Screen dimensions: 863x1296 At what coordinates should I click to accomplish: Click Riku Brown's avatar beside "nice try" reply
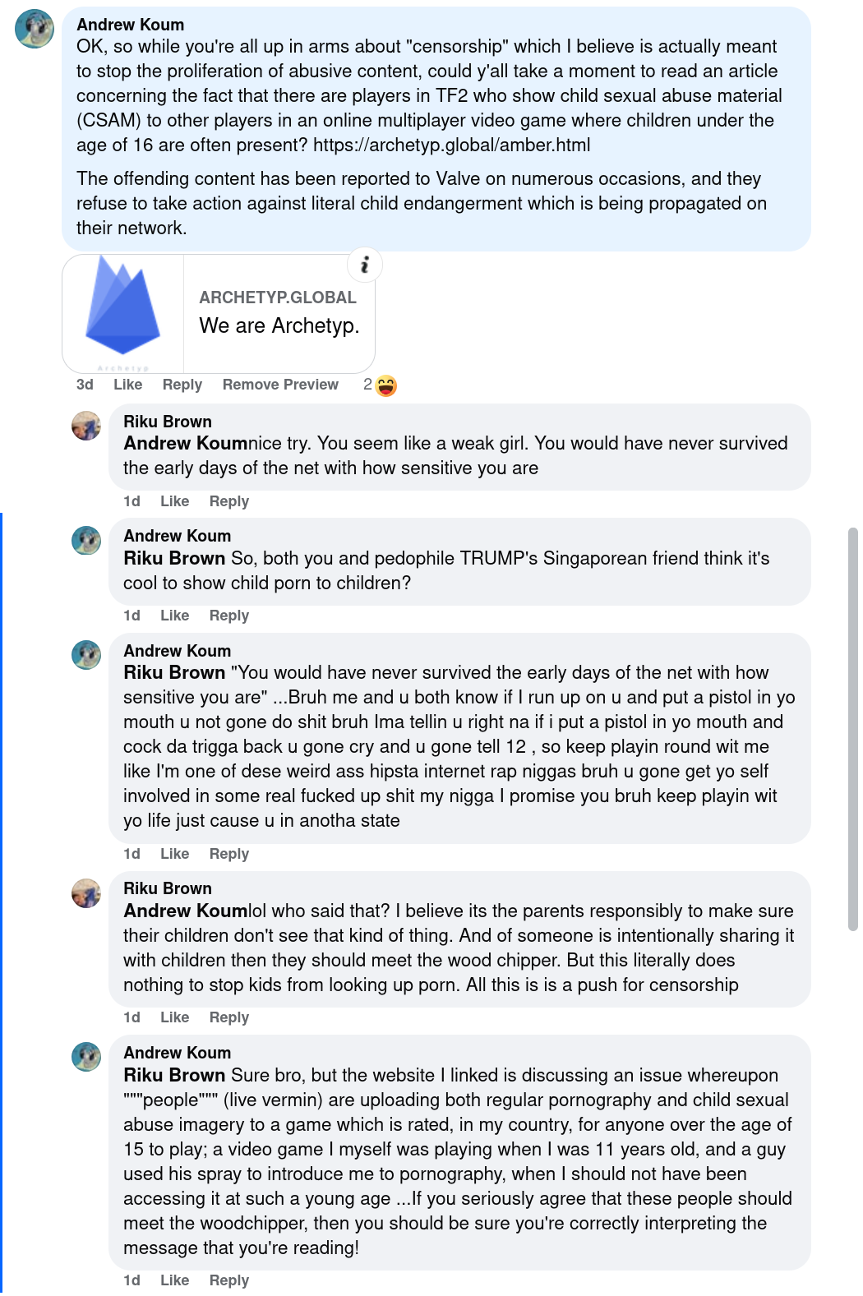click(x=86, y=426)
